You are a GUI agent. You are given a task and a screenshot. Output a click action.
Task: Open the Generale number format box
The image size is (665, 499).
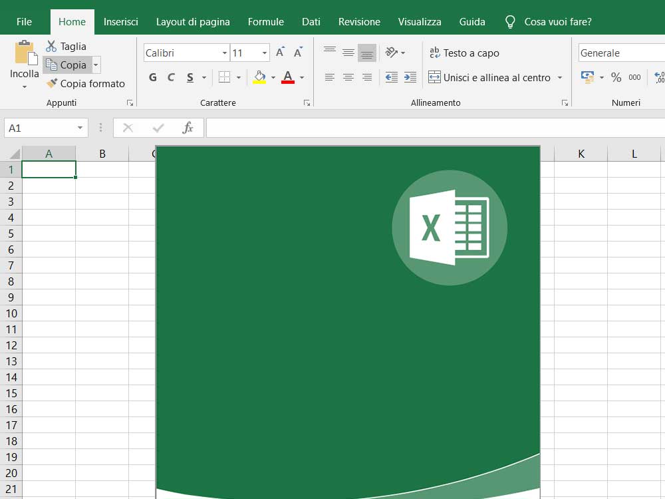tap(622, 53)
